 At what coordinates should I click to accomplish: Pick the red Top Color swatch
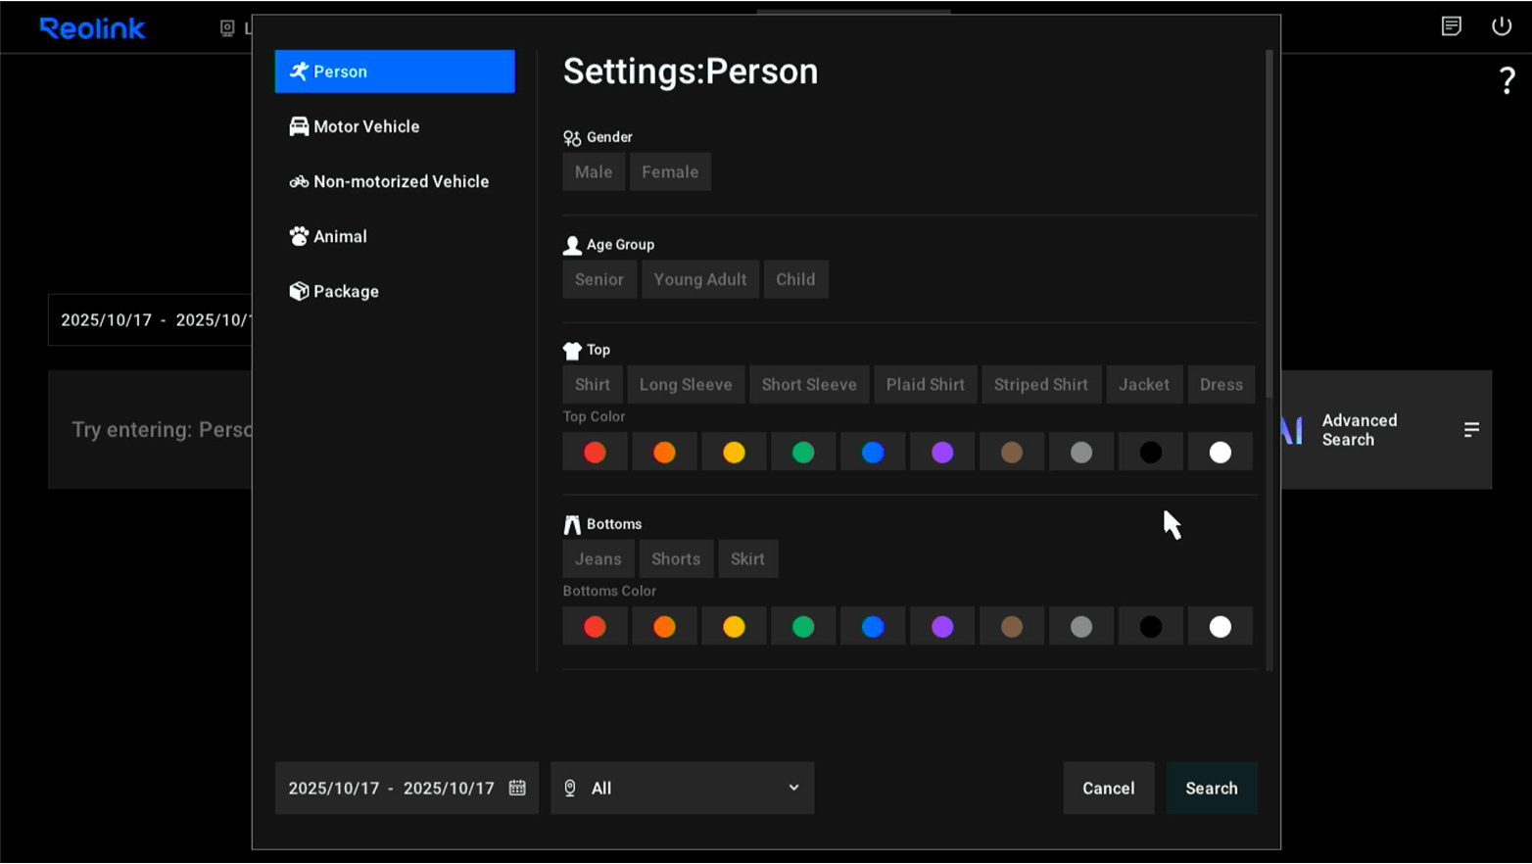click(x=595, y=453)
